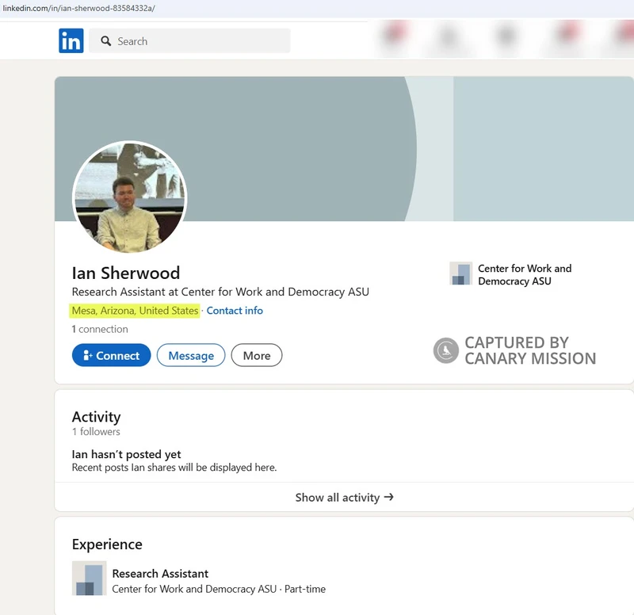The image size is (634, 615).
Task: Click Center for Work and Democracy ASU link
Action: pos(525,274)
